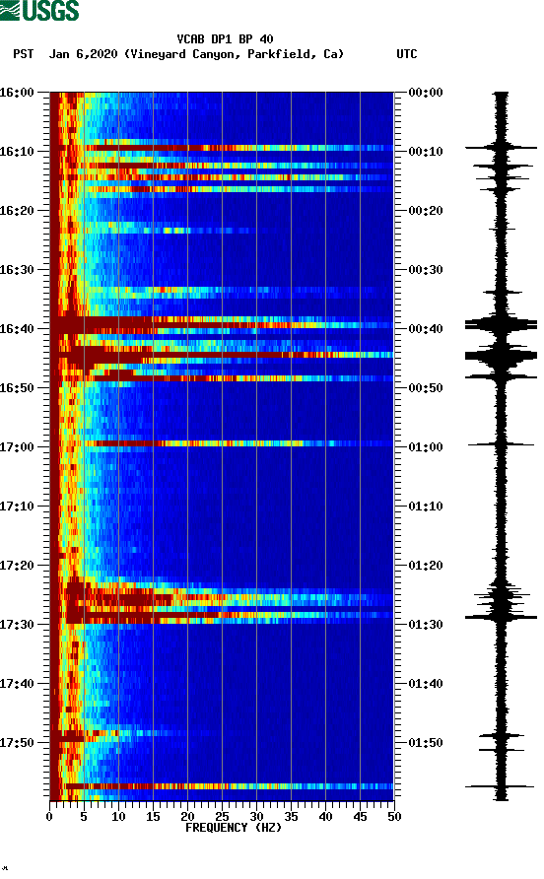Click the seismogram waveform spike near 01:29 UTC
Image resolution: width=544 pixels, height=879 pixels.
[x=501, y=617]
